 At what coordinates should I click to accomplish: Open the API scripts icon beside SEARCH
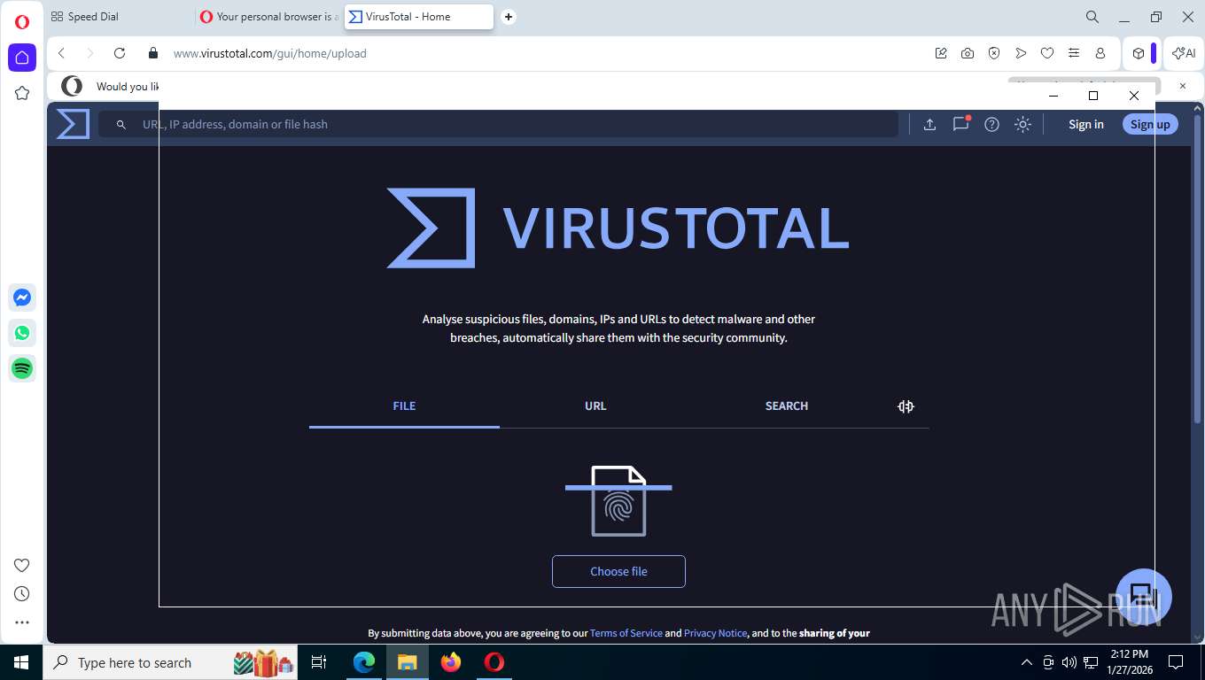[906, 406]
